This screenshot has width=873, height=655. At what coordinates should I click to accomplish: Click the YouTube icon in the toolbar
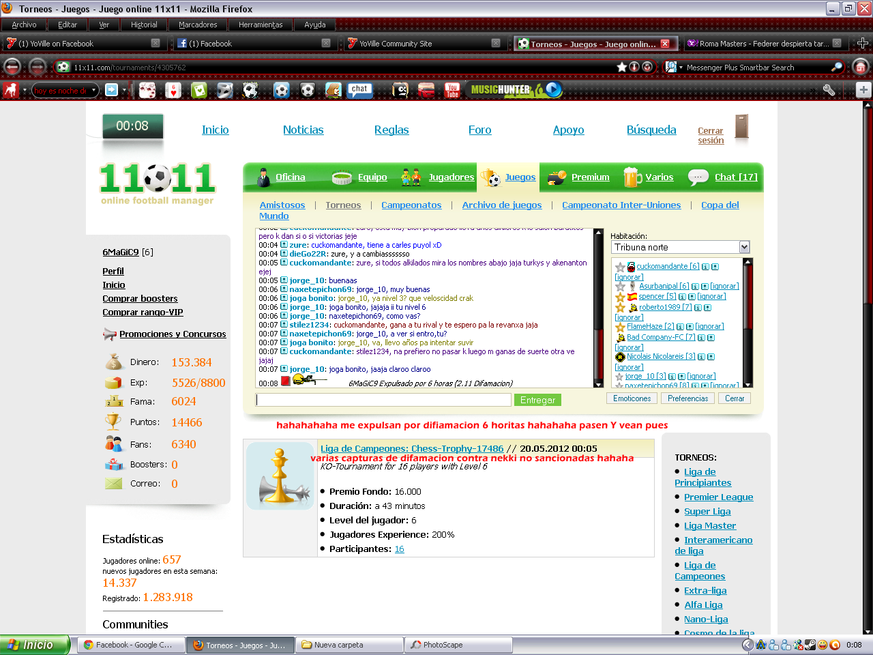[x=452, y=90]
